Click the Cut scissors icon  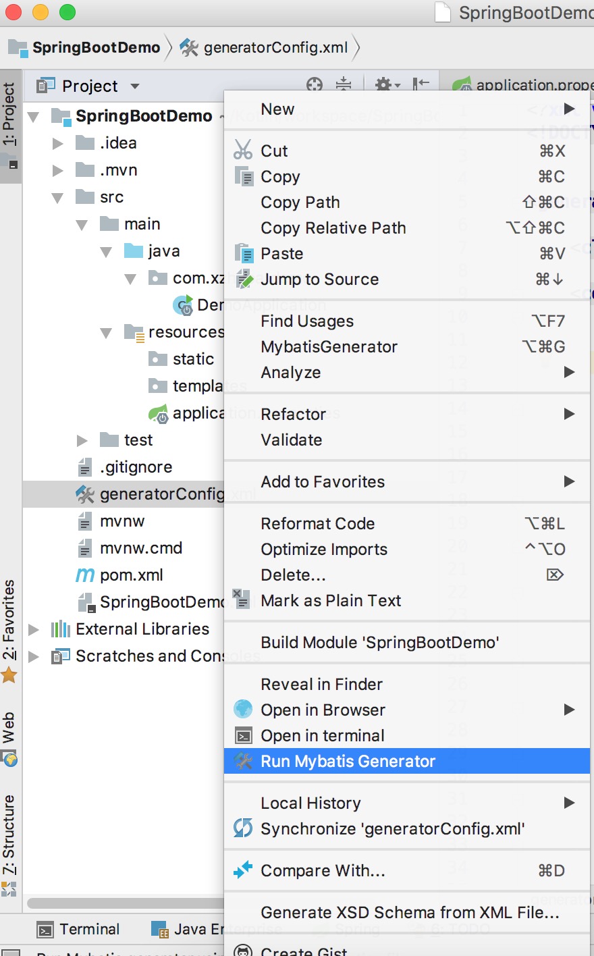point(243,150)
